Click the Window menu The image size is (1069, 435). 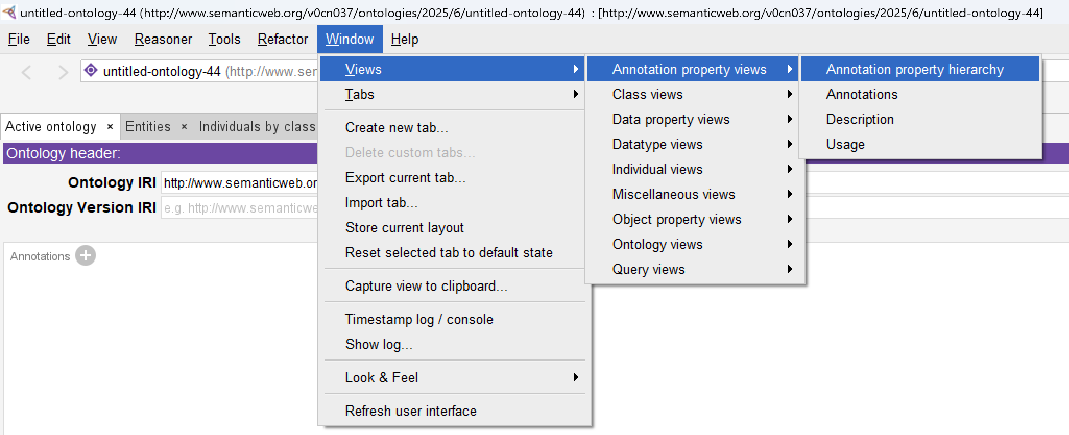pos(350,39)
